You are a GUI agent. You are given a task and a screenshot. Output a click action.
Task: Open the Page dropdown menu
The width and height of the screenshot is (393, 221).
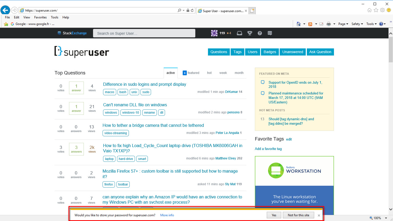point(343,24)
